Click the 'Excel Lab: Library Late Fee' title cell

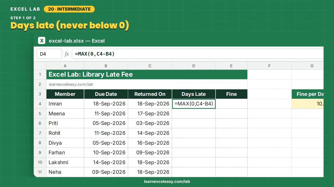pos(147,75)
